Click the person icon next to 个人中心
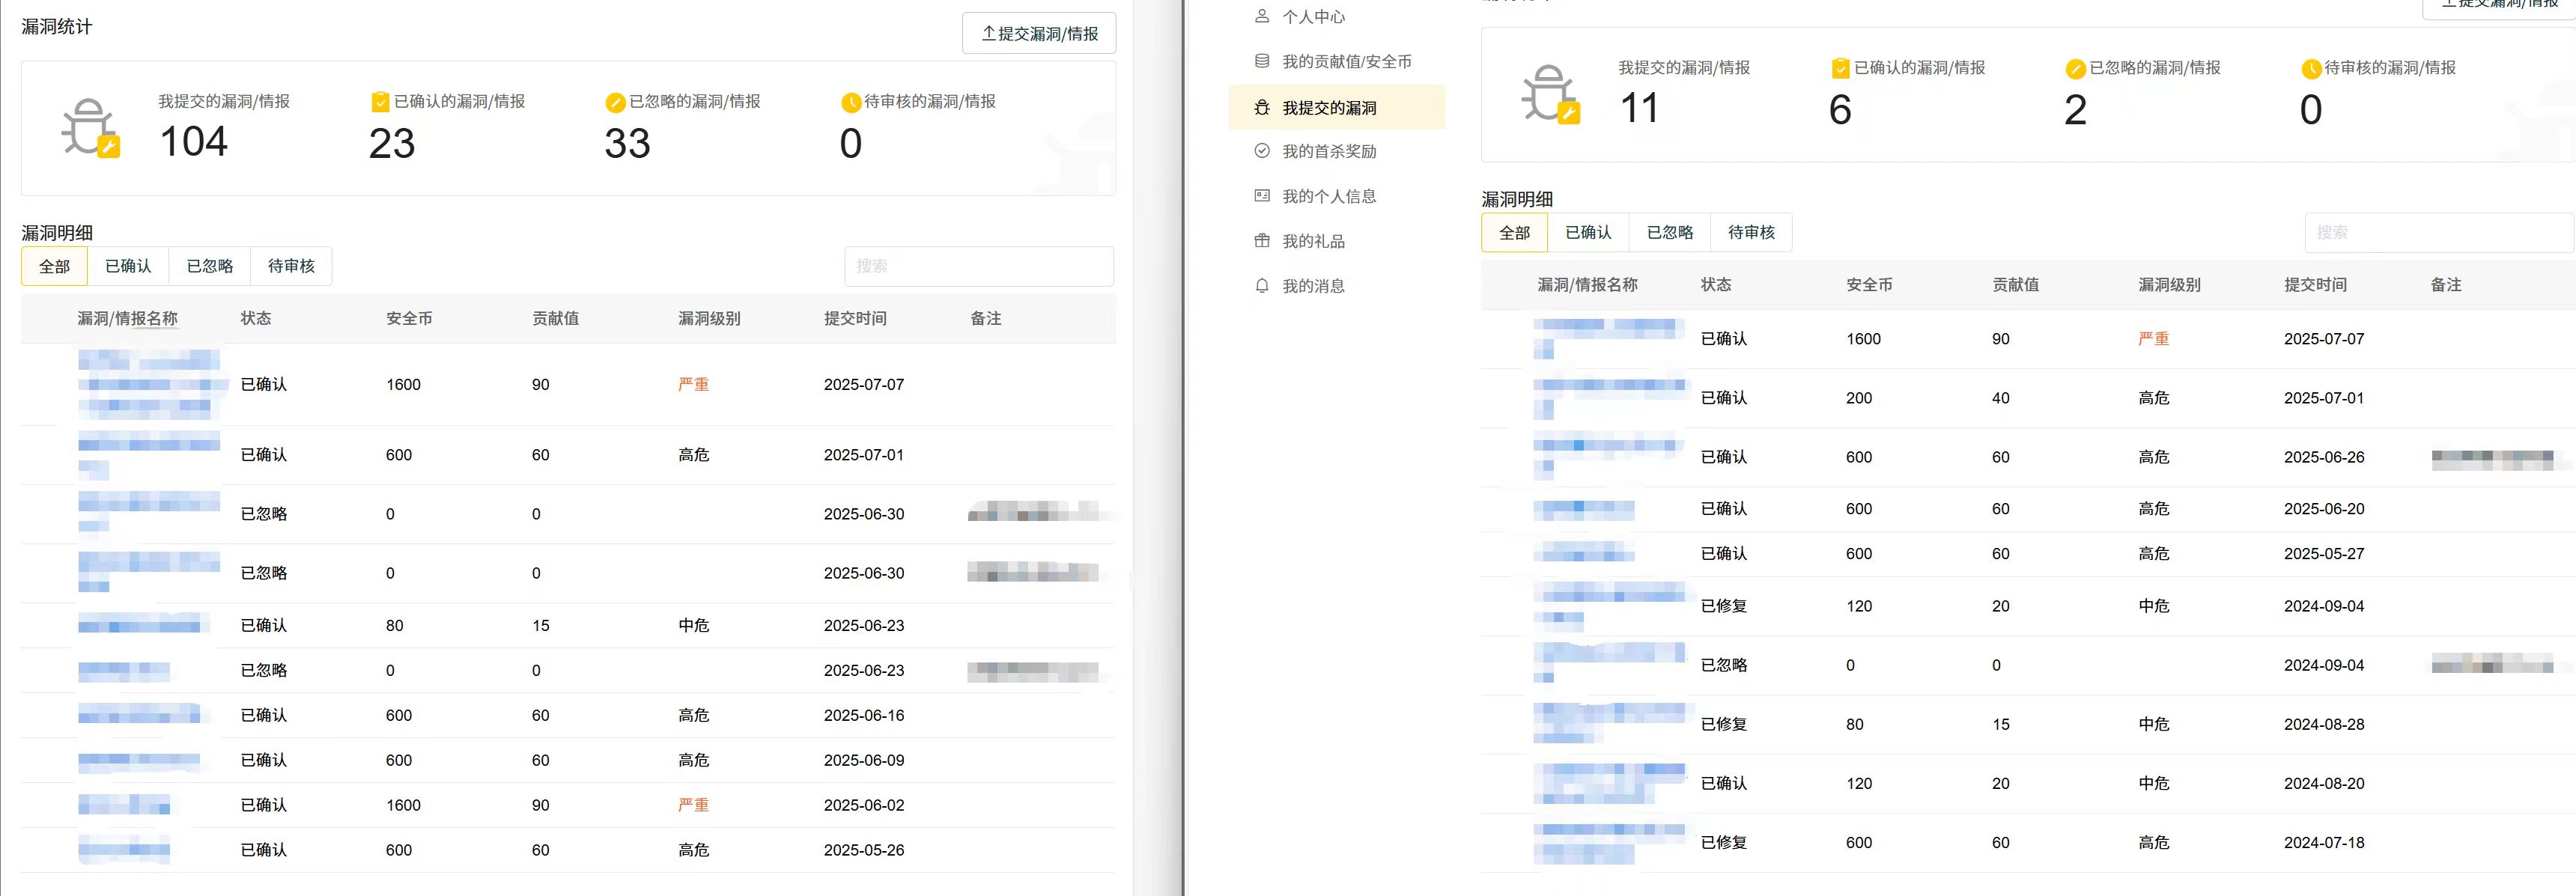The height and width of the screenshot is (896, 2576). coord(1262,17)
